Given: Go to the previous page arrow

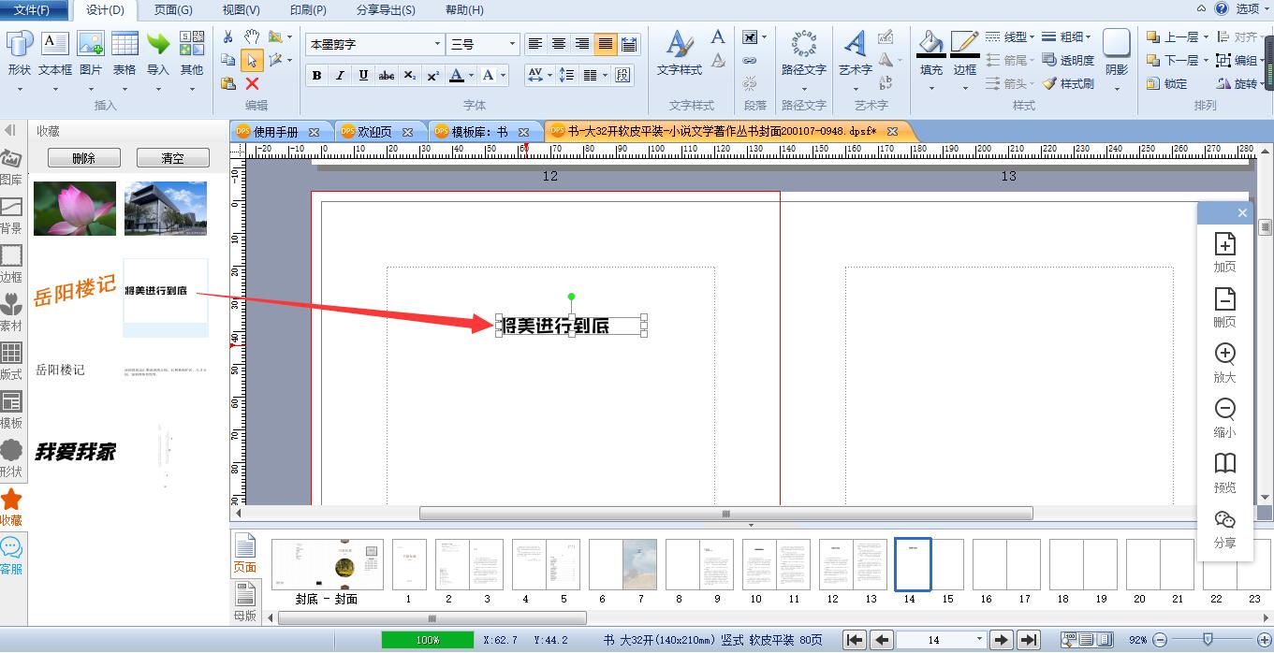Looking at the screenshot, I should (881, 640).
